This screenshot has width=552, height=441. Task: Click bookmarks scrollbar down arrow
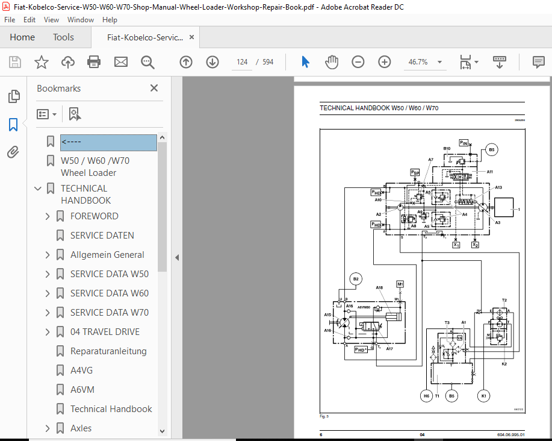pos(162,431)
